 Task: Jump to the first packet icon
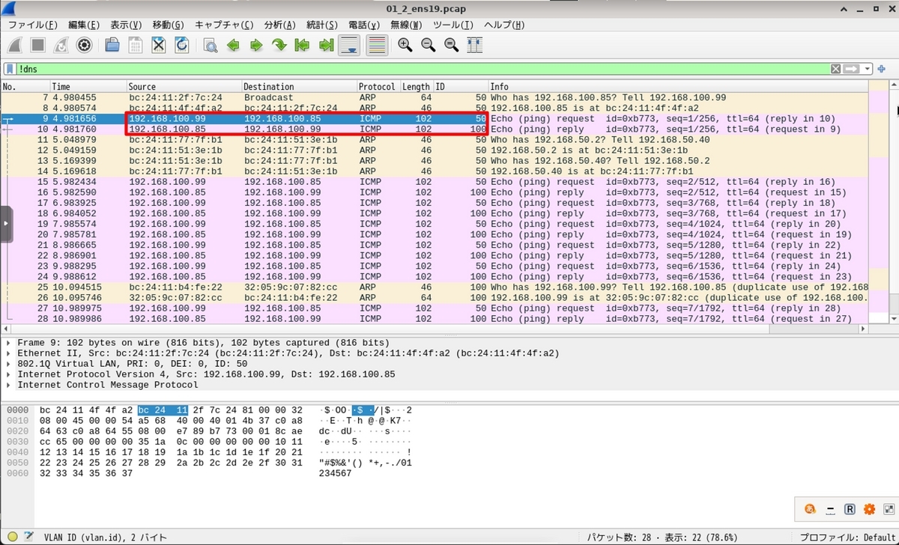click(x=303, y=45)
